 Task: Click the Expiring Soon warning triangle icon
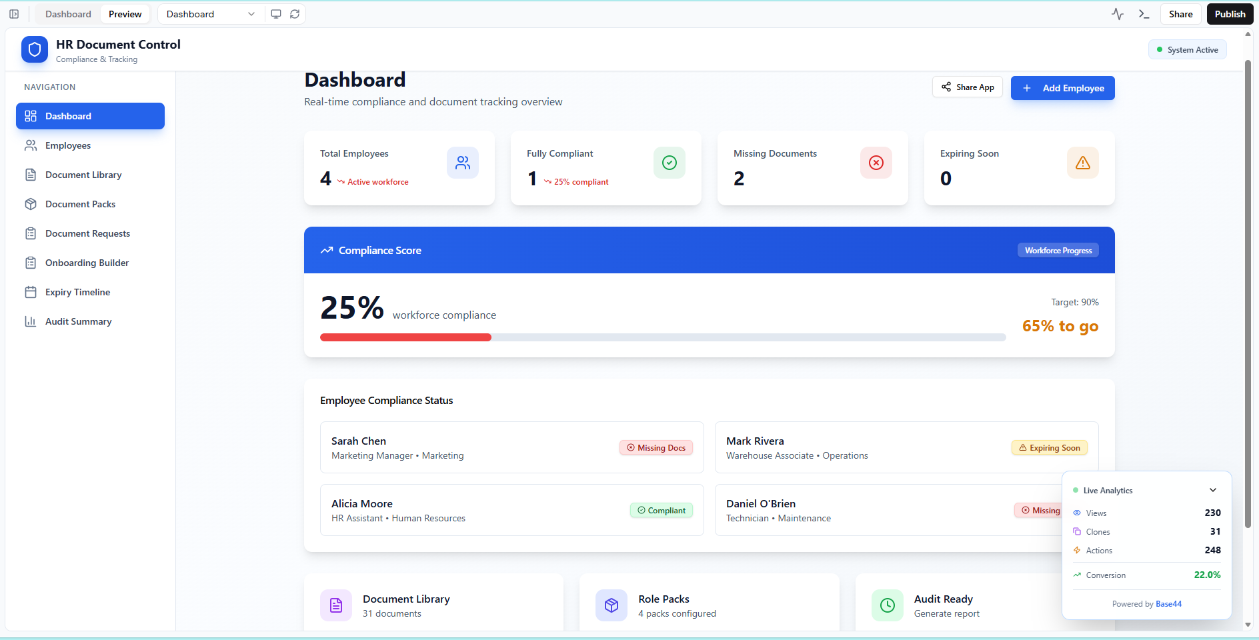(x=1083, y=163)
